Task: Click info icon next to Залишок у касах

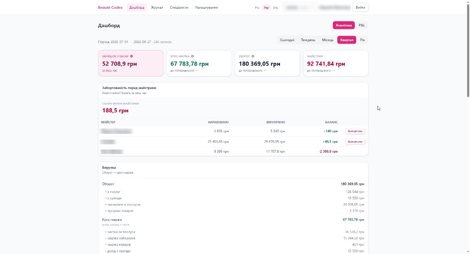Action: pyautogui.click(x=131, y=56)
